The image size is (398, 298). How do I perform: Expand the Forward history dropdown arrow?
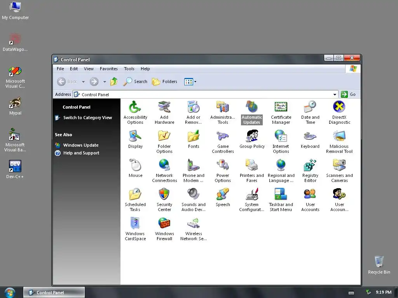[105, 81]
